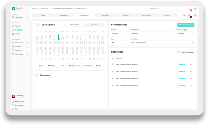The width and height of the screenshot is (208, 125).
Task: Click the WhatsApp icon
Action: 184,15
